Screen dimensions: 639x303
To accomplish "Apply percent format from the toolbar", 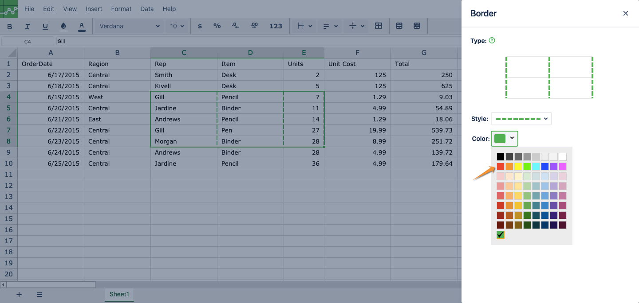I will click(x=217, y=26).
